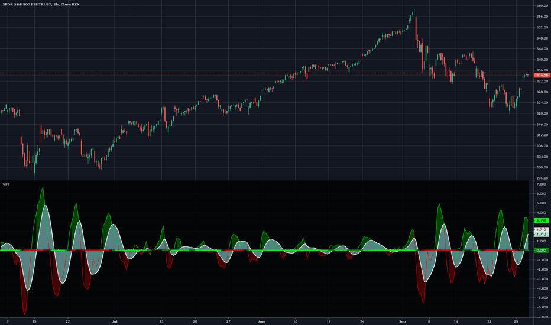Click the 15 date label on time axis

pyautogui.click(x=34, y=321)
